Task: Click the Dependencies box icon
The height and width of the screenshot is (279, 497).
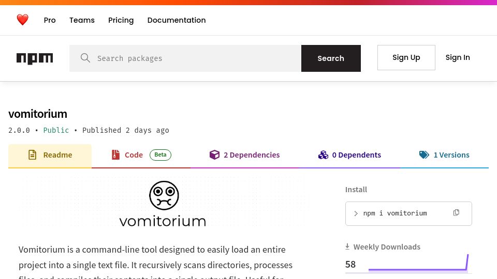Action: [214, 154]
